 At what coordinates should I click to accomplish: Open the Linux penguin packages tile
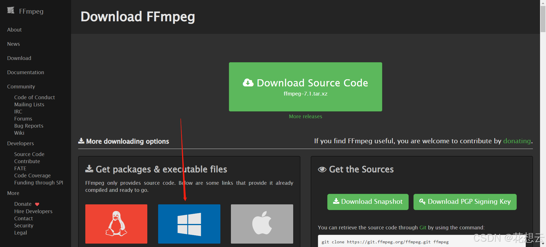[x=116, y=224]
